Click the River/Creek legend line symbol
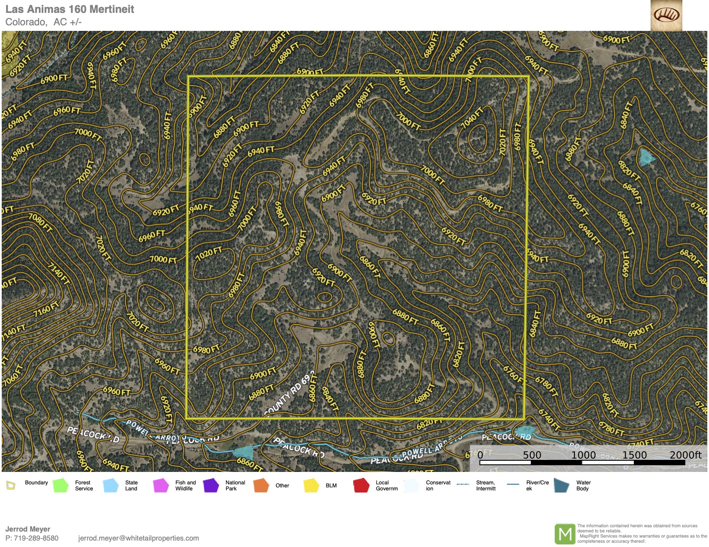 tap(513, 484)
